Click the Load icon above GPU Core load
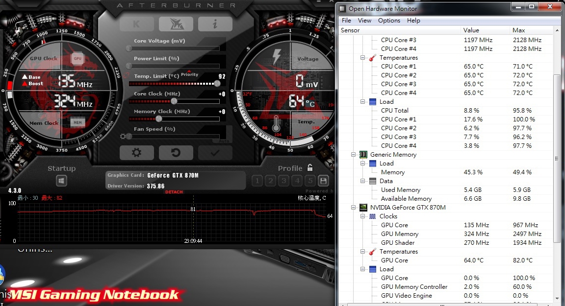The width and height of the screenshot is (565, 306). [x=373, y=269]
